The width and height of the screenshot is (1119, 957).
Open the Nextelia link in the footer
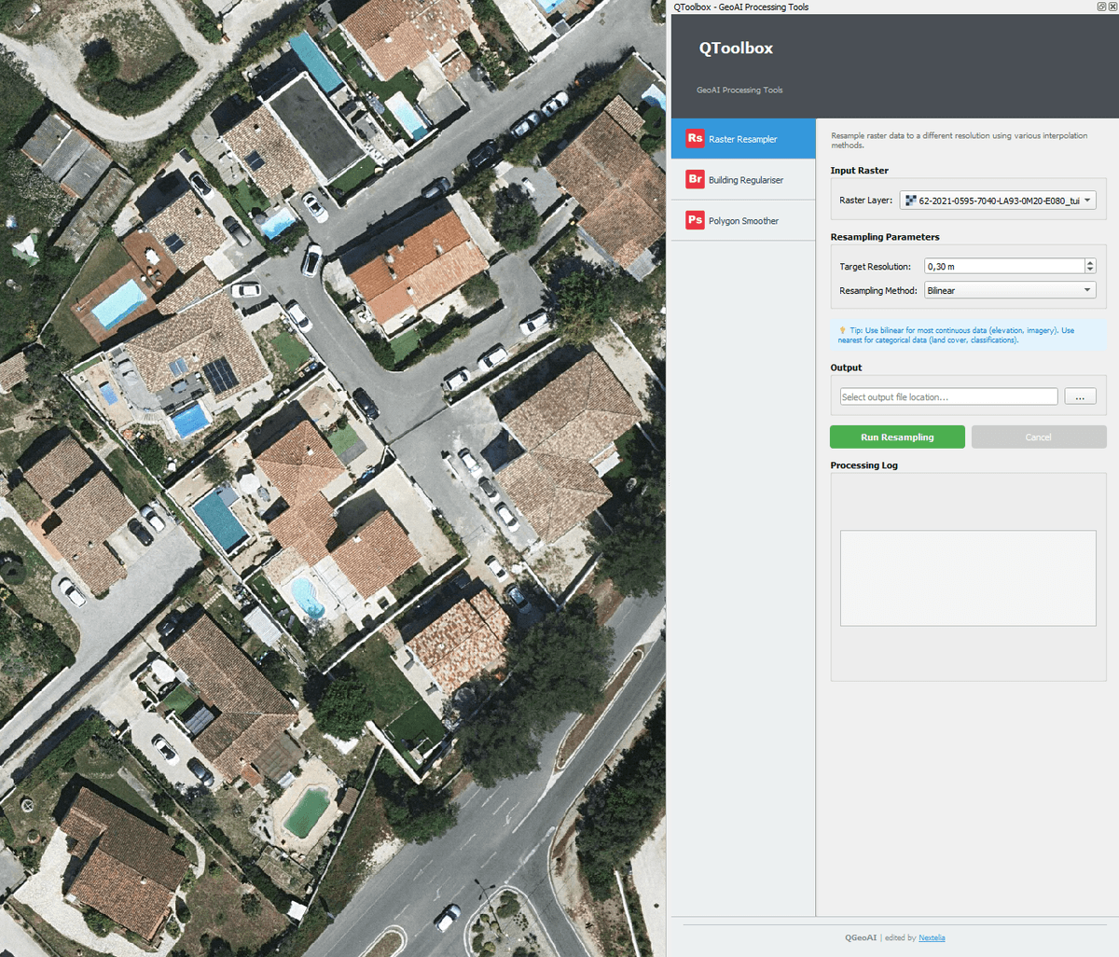pos(932,937)
